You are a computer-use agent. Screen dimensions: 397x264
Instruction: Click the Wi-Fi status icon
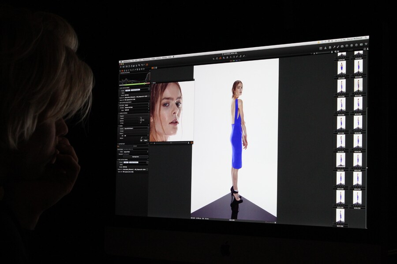[329, 41]
